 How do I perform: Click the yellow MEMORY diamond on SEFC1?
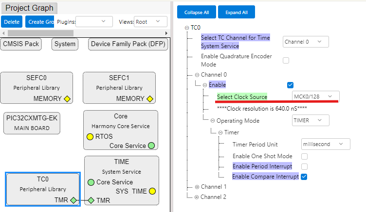click(x=150, y=99)
